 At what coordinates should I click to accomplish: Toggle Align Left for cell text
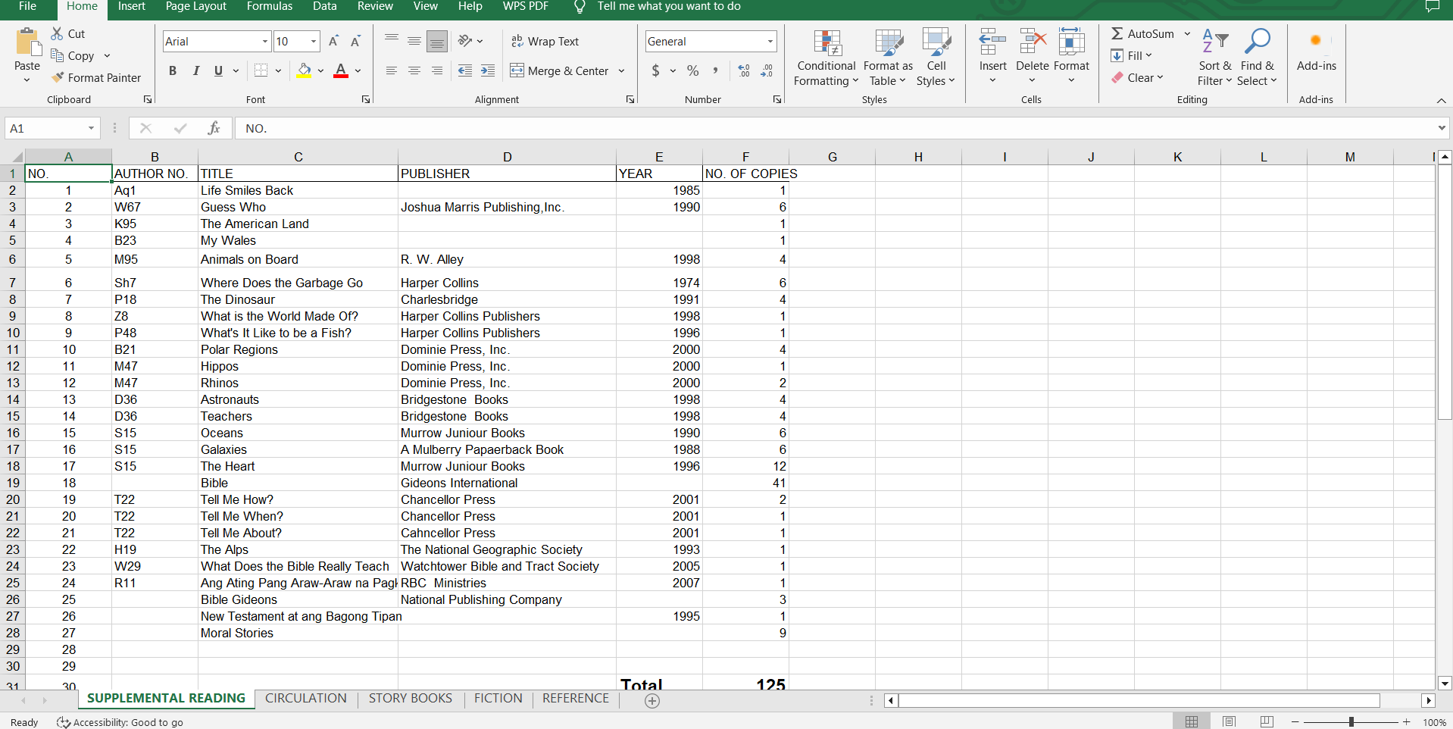[392, 70]
